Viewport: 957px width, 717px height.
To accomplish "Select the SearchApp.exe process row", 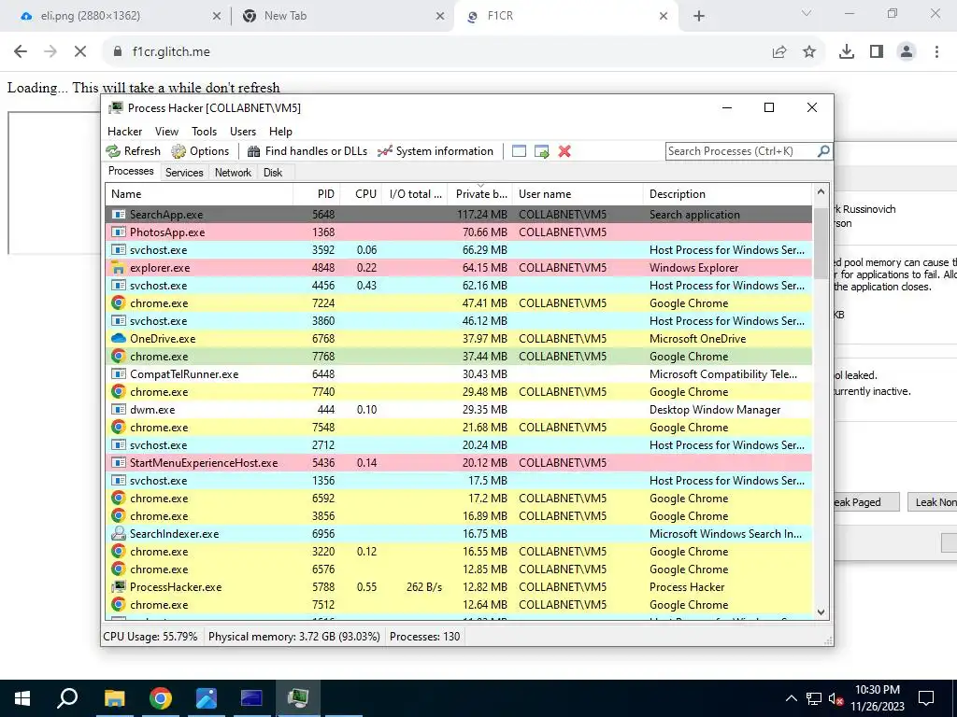I will click(x=459, y=215).
